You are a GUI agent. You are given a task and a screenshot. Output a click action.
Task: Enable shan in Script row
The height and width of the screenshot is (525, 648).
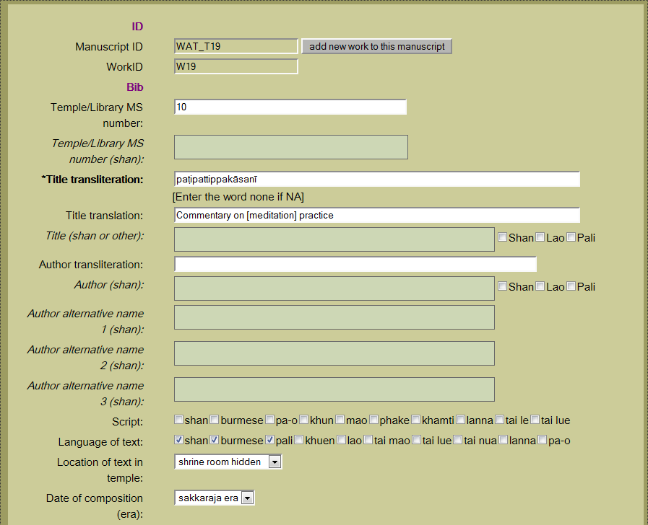[x=179, y=420]
